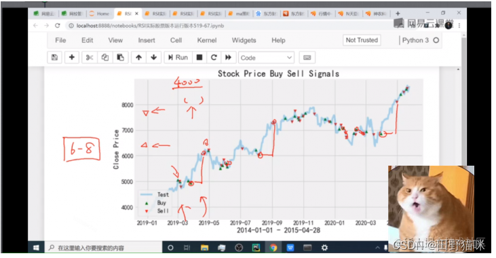Switch to Chrome on the taskbar
This screenshot has width=496, height=258.
pyautogui.click(x=273, y=248)
